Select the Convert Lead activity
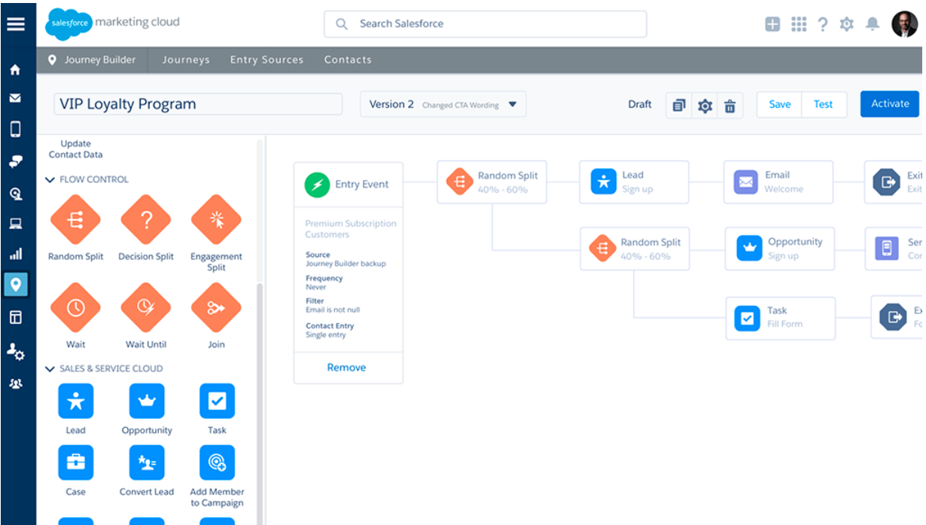 (x=146, y=462)
